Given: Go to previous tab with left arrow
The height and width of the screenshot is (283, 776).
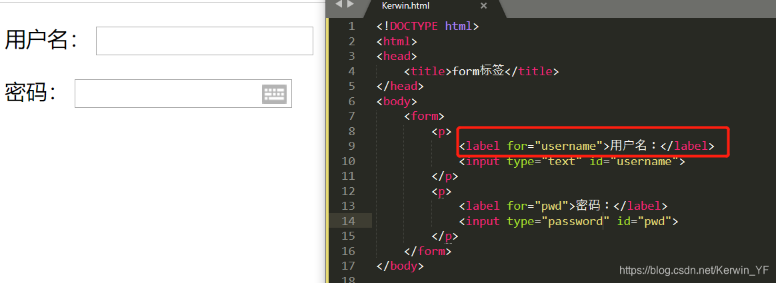Looking at the screenshot, I should tap(339, 5).
